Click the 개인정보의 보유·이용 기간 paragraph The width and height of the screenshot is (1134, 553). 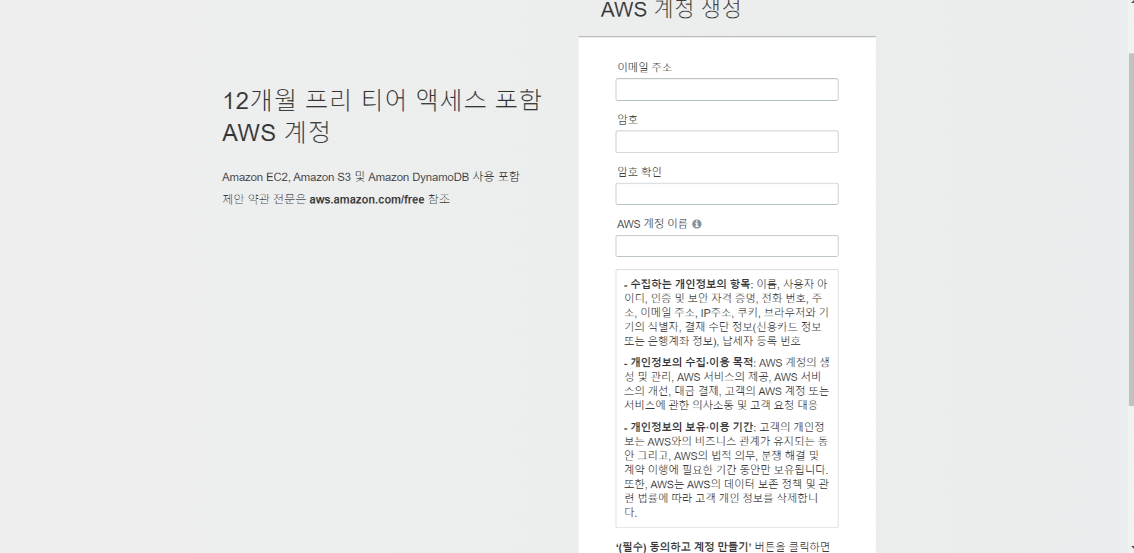[726, 469]
